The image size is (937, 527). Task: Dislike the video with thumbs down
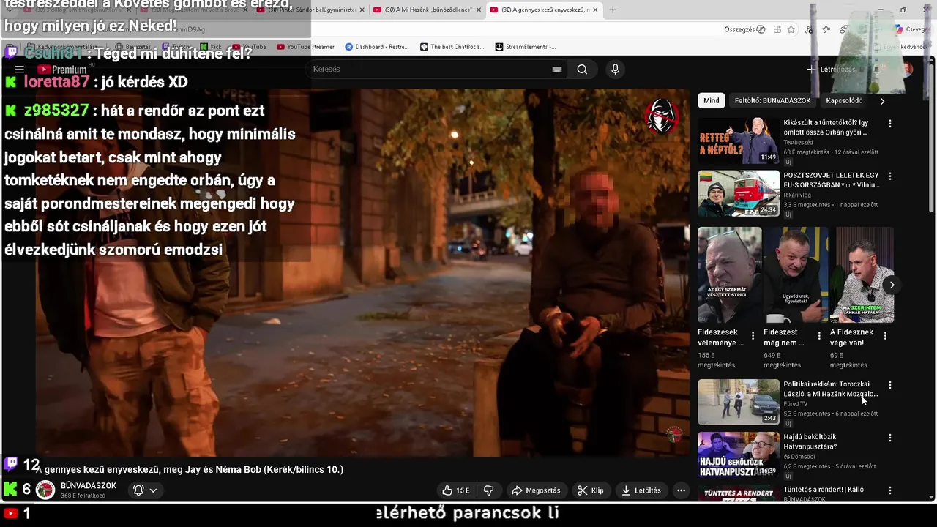click(x=489, y=490)
